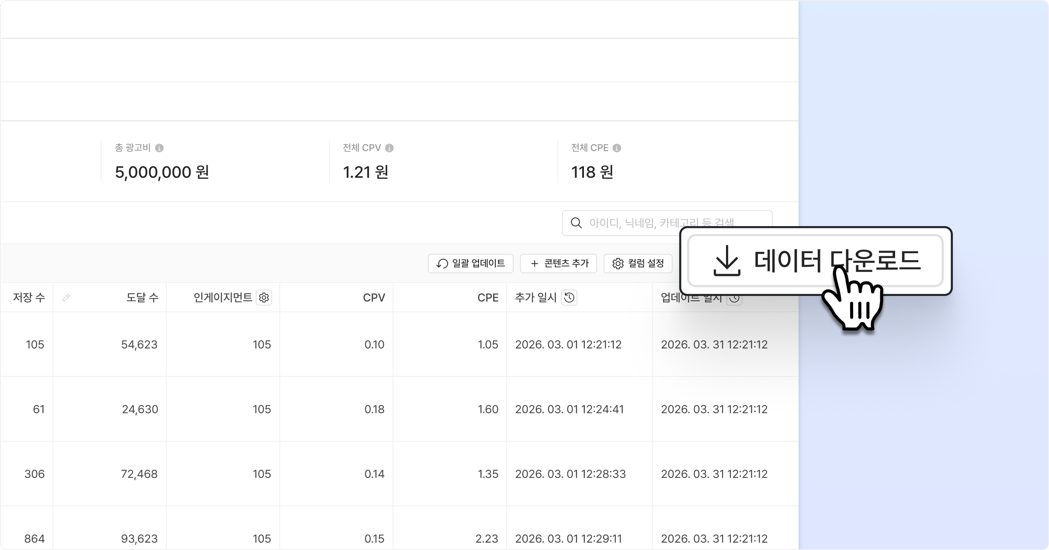Click the pencil edit icon in 도달 수 header
The image size is (1049, 550).
pos(66,298)
